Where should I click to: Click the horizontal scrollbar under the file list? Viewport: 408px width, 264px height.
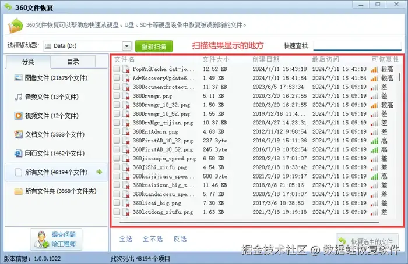[249, 222]
